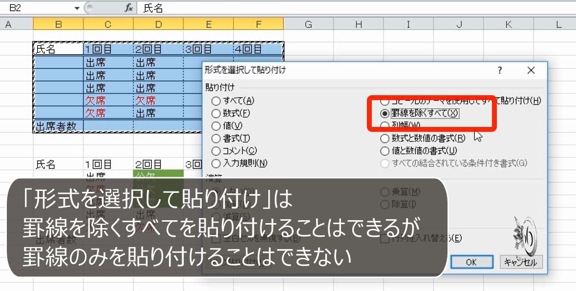Enable the 行列を入れ替える checkbox
Screen dimensions: 576x291
(384, 238)
